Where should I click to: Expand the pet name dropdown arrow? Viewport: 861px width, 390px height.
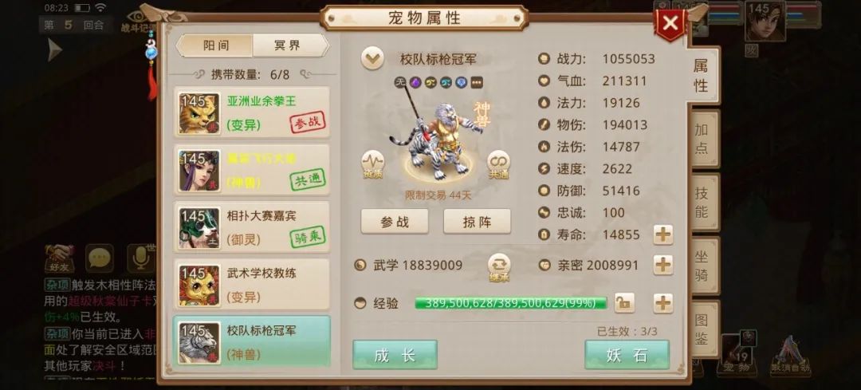pyautogui.click(x=372, y=59)
